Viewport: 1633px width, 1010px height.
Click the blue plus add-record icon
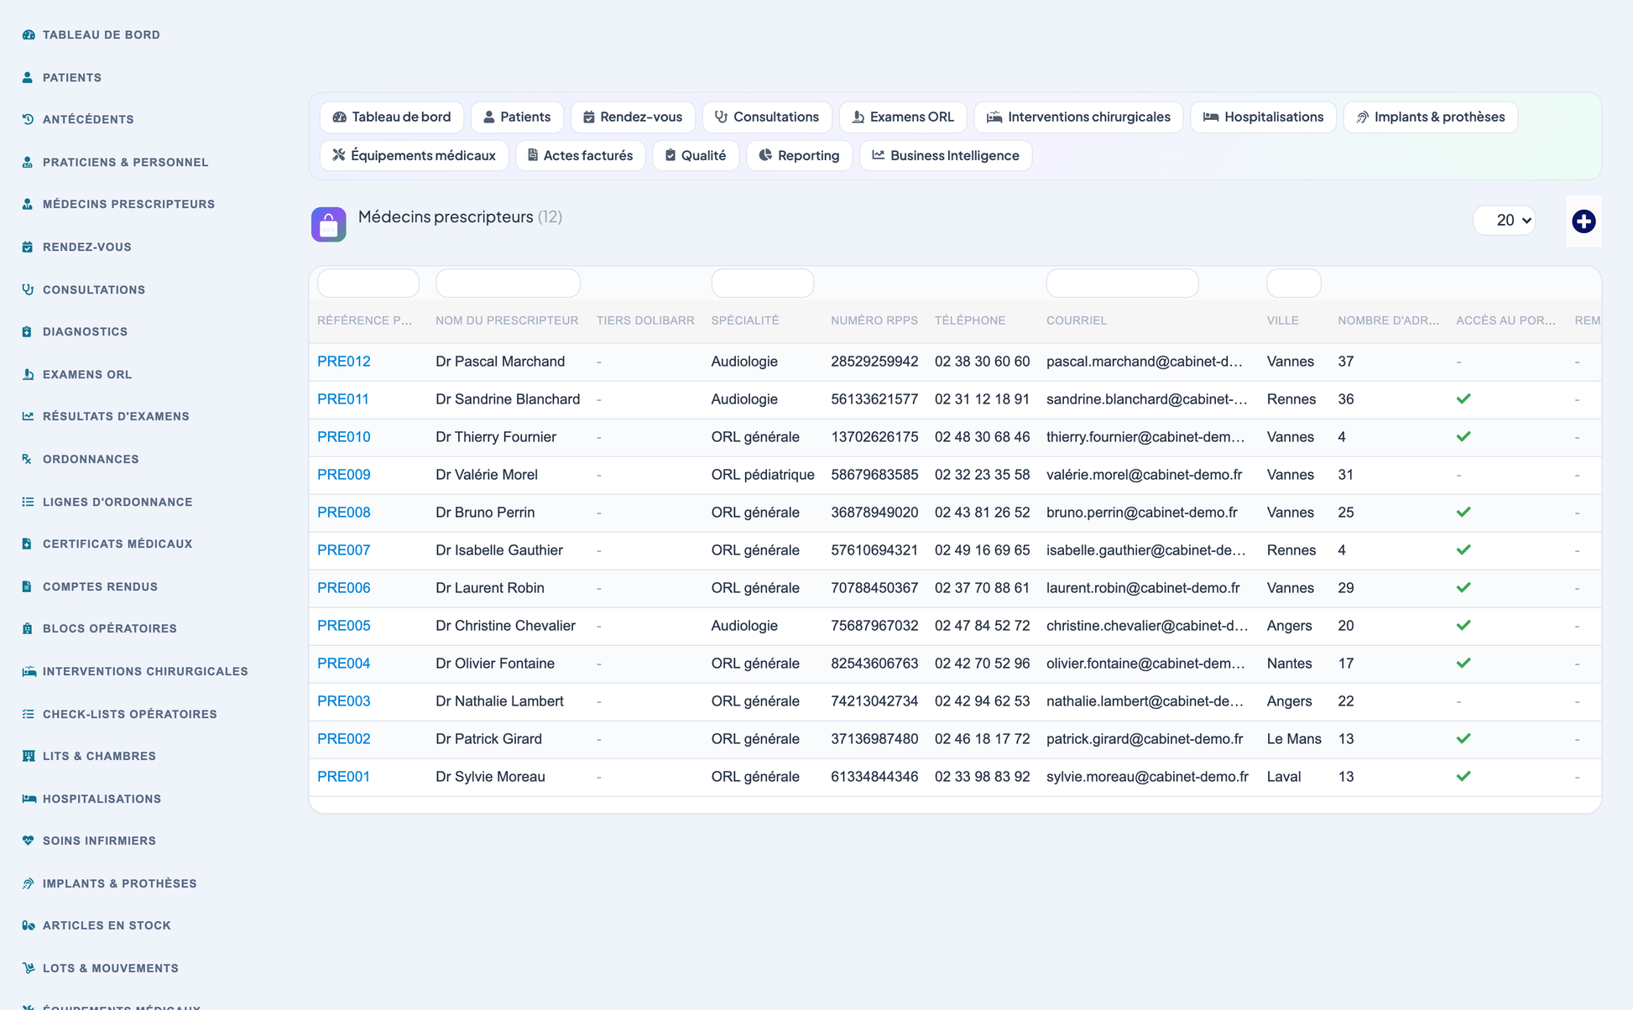(x=1583, y=221)
